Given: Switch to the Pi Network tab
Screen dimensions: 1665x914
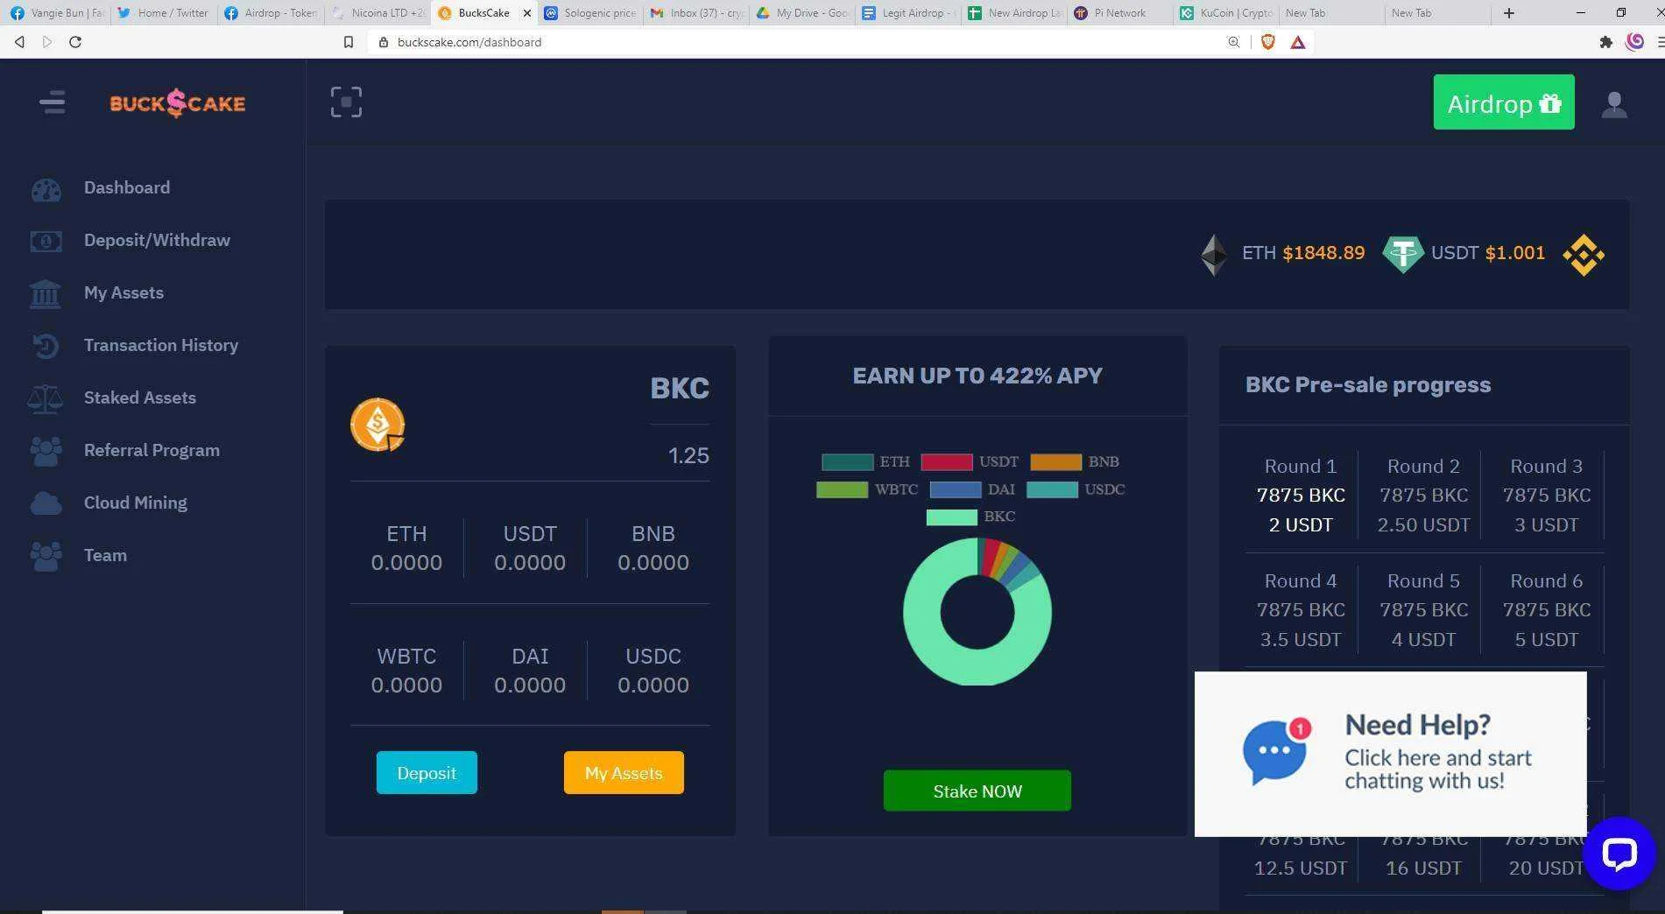Looking at the screenshot, I should [x=1119, y=12].
